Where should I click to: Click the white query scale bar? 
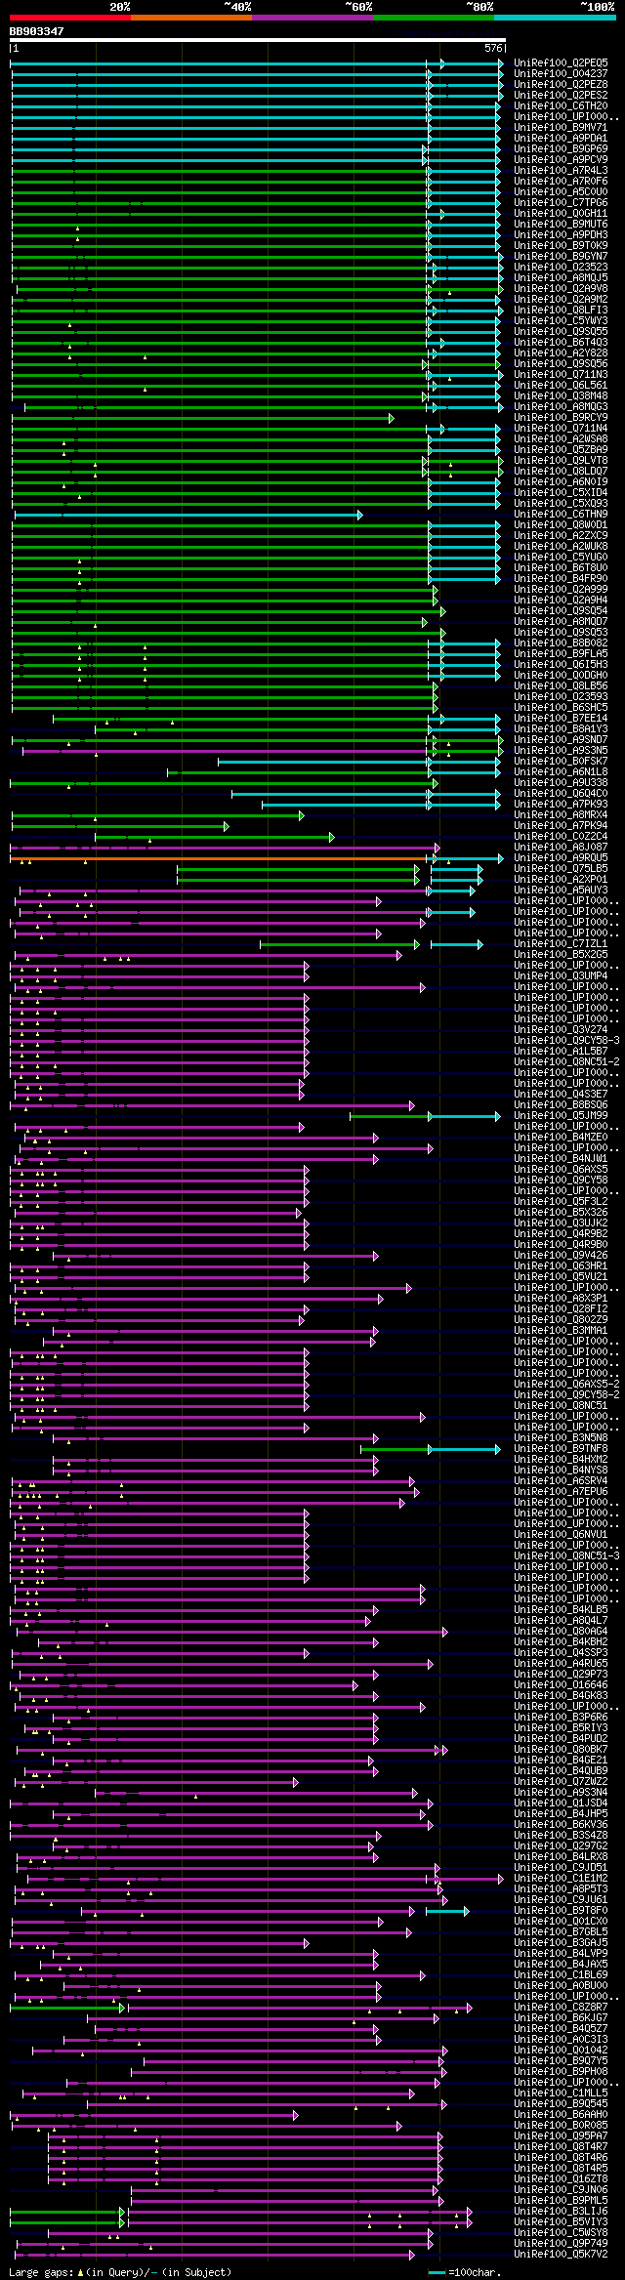coord(257,41)
